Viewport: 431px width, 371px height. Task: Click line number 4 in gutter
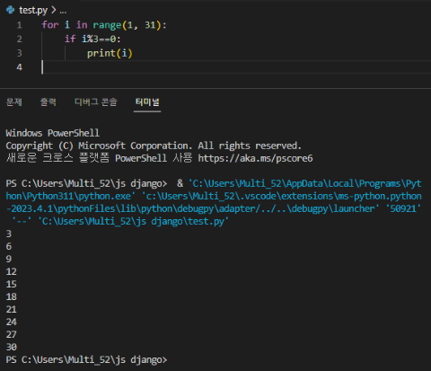20,67
